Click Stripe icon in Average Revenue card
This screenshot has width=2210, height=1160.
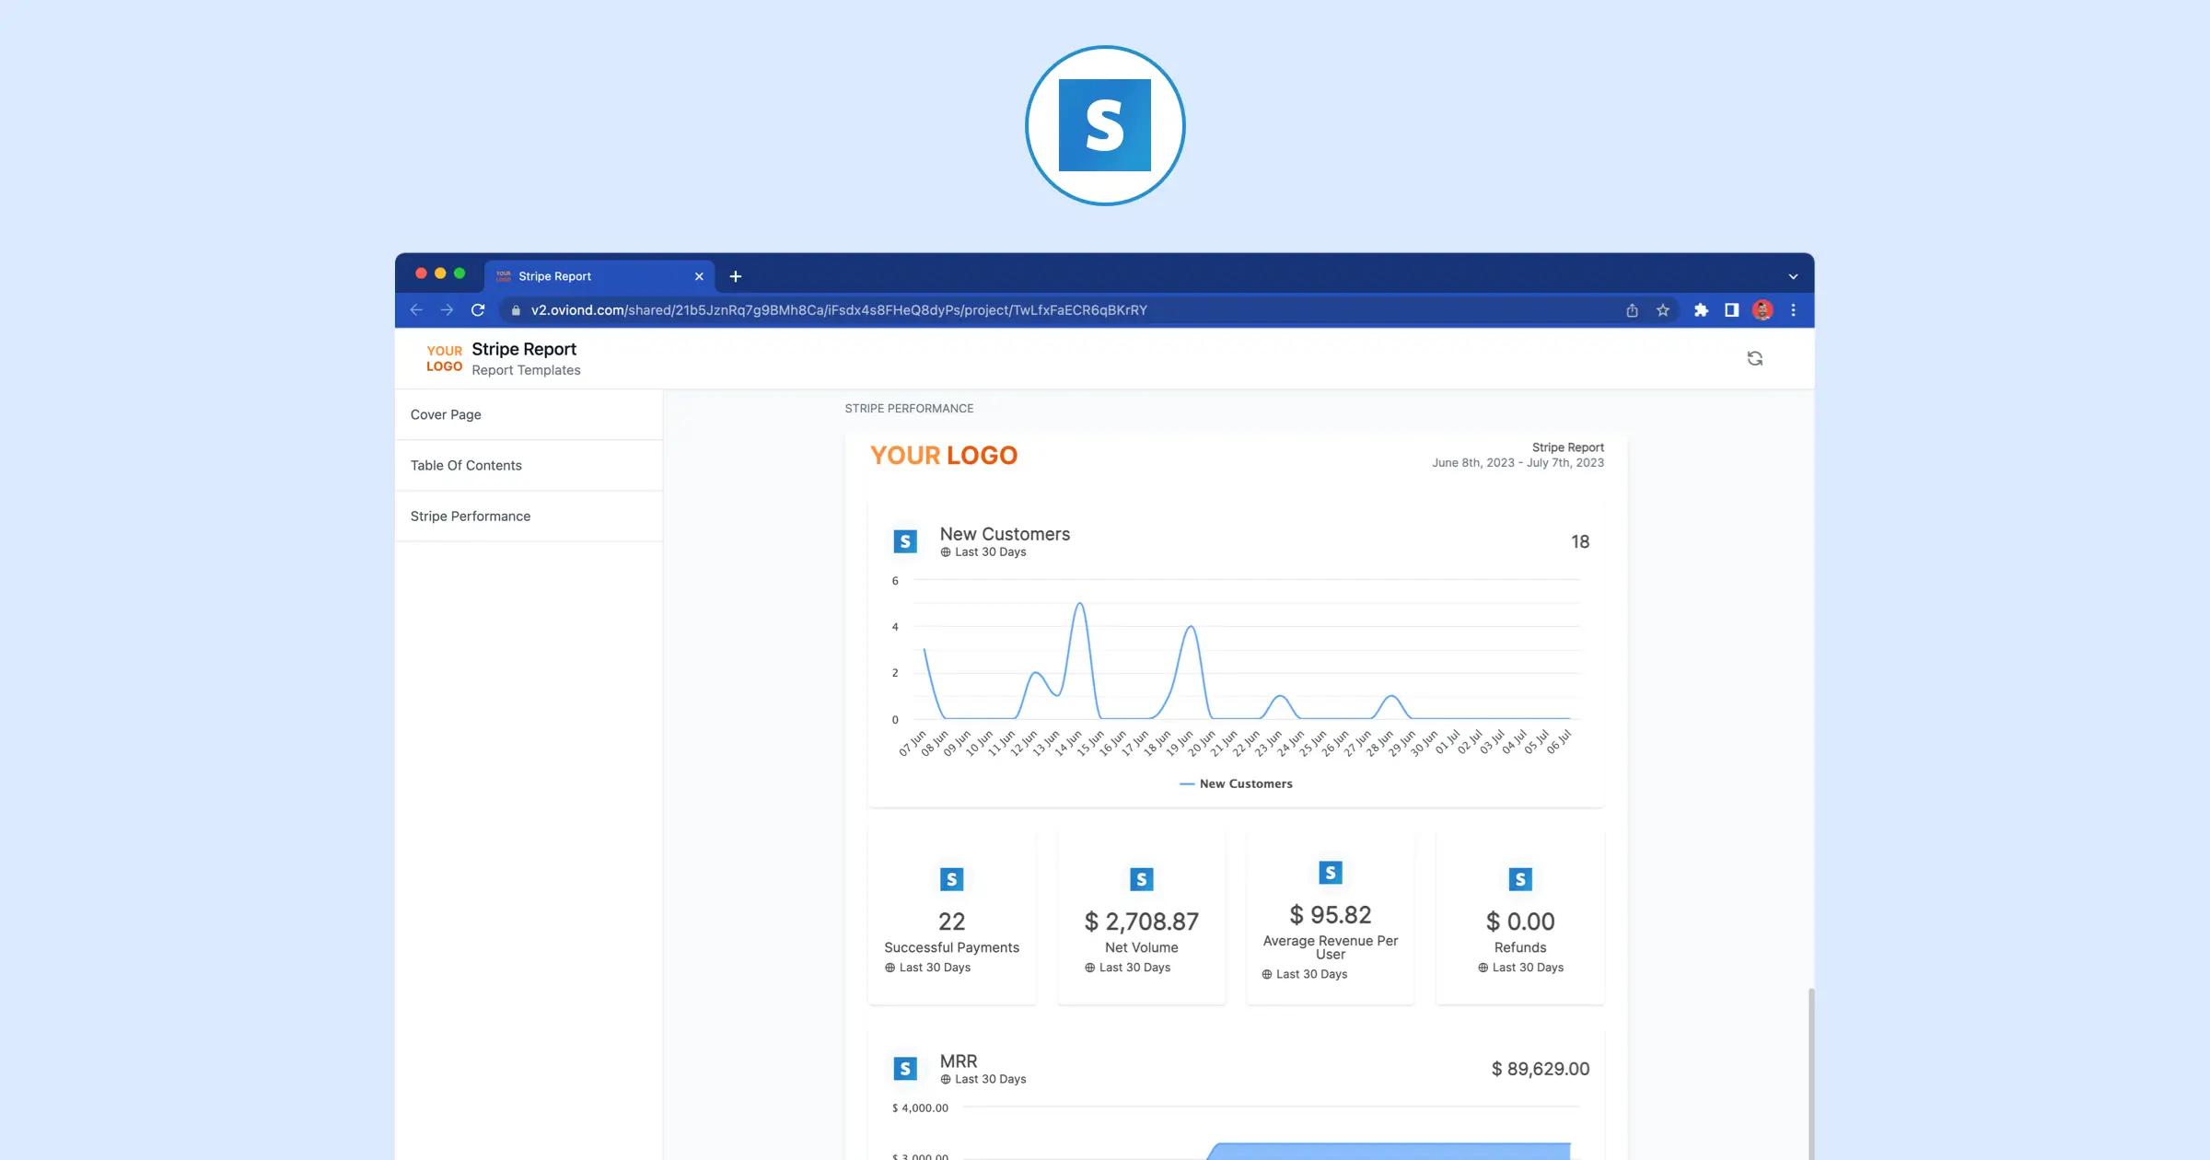(1331, 873)
